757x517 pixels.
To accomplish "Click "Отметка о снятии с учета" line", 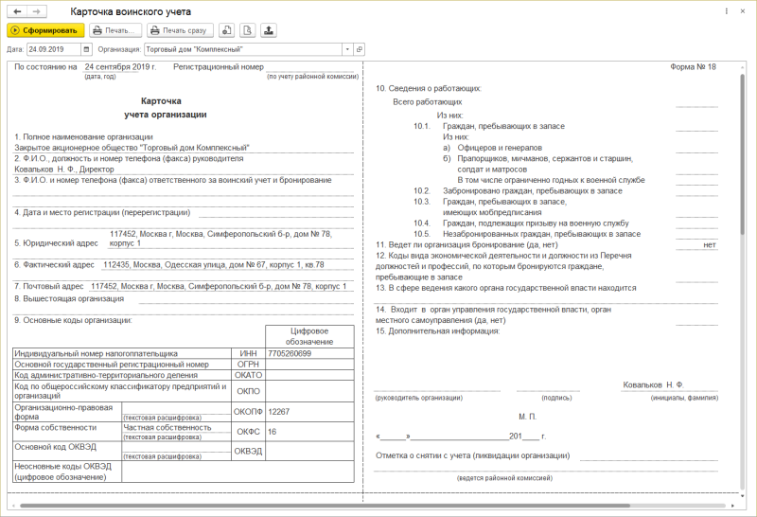I will (x=472, y=455).
